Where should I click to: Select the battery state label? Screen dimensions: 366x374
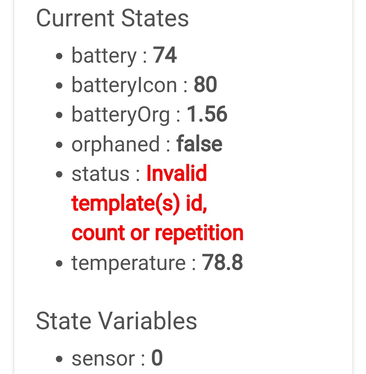[104, 56]
